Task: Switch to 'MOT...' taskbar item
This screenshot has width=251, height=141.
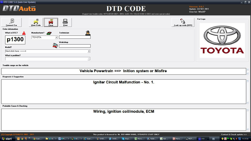Action: click(x=191, y=139)
